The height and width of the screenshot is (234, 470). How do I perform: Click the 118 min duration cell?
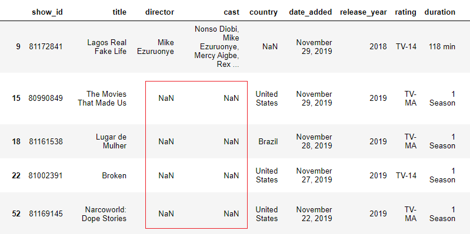click(x=442, y=47)
